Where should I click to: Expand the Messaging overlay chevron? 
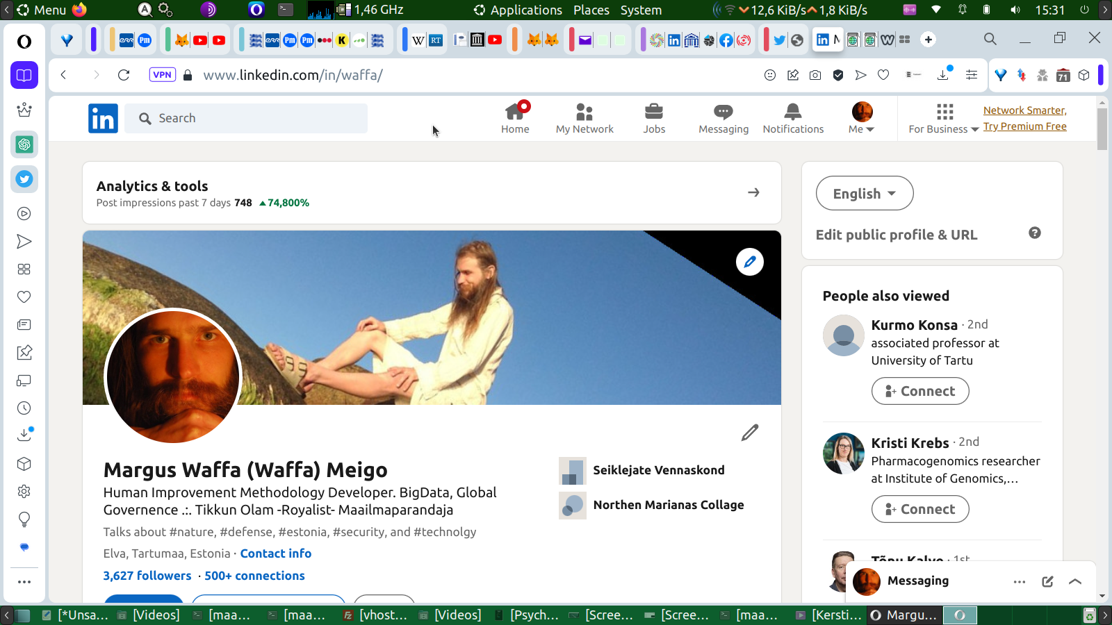(1075, 582)
